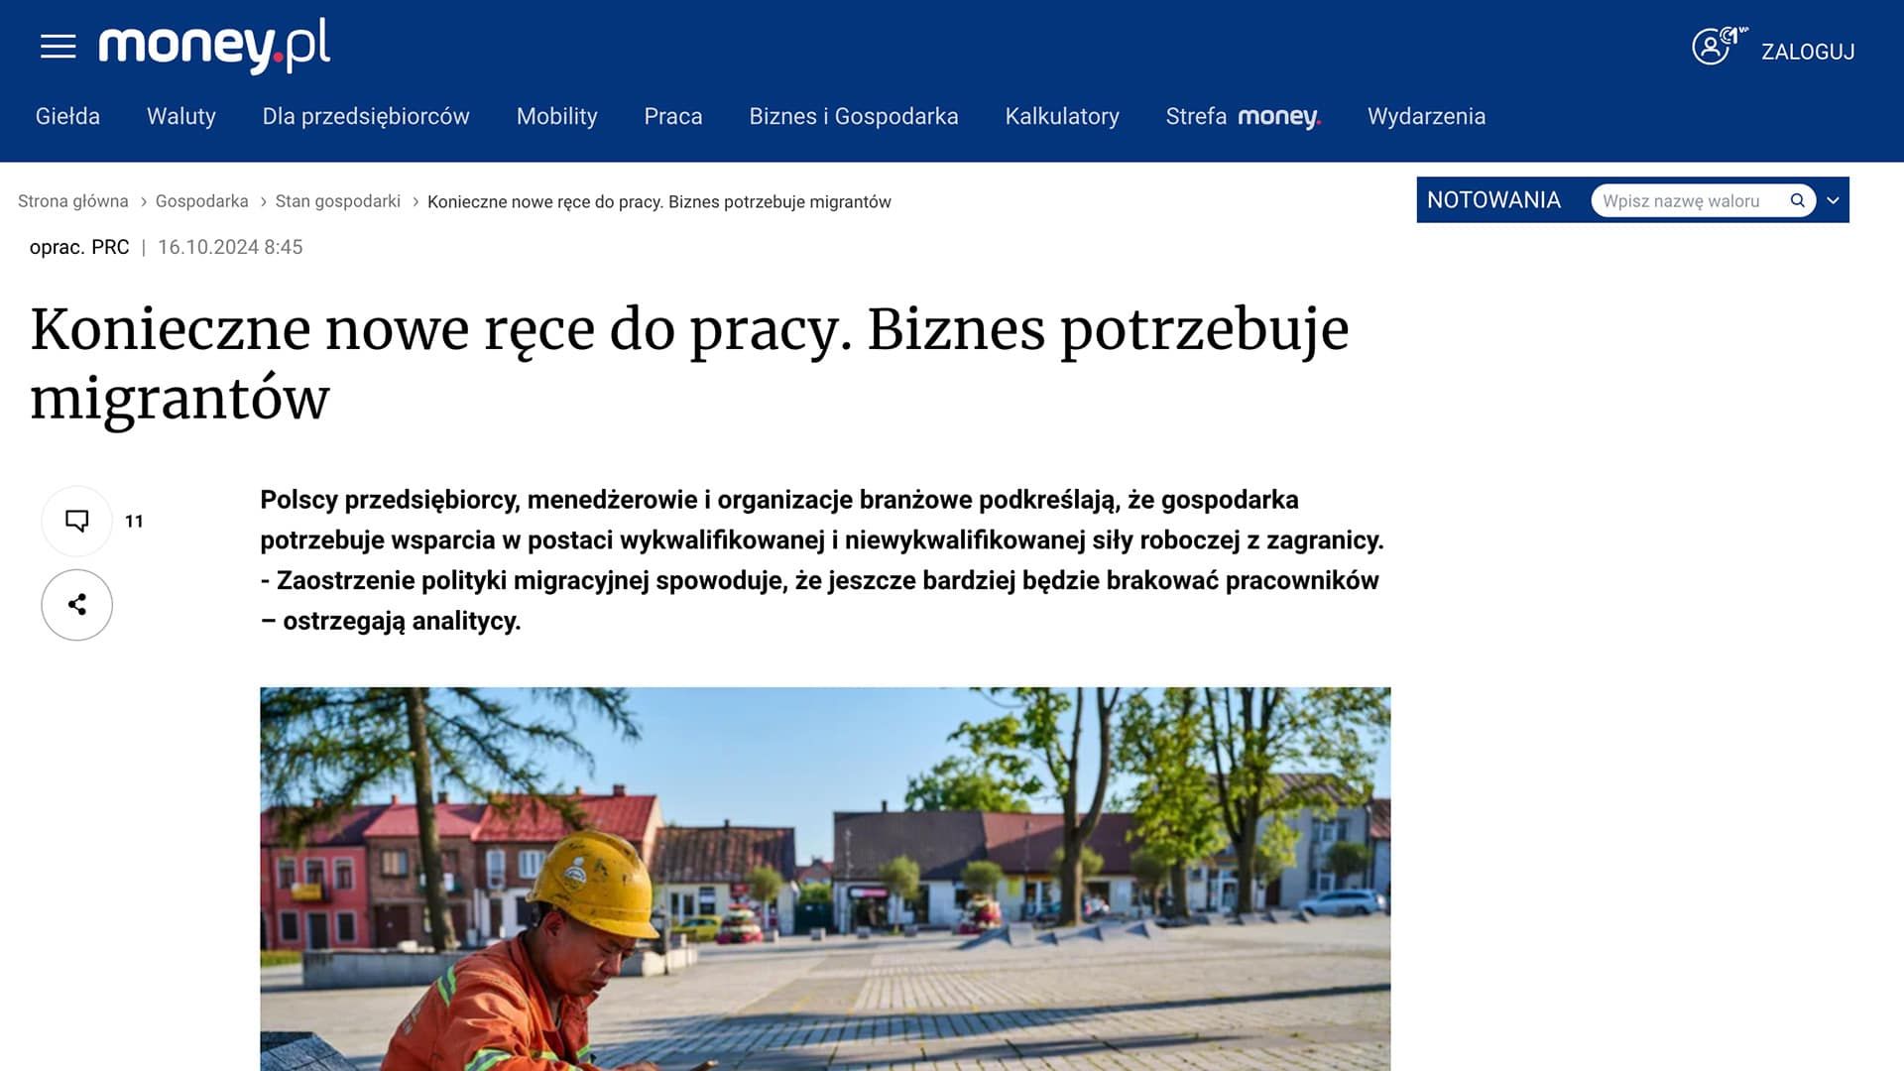Click the money.pl logo
This screenshot has width=1904, height=1071.
point(214,46)
